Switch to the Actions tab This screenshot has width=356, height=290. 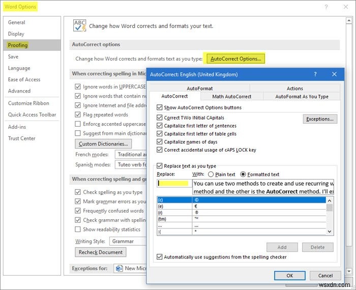click(x=294, y=89)
